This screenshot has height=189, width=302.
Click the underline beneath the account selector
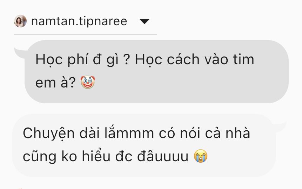[x=86, y=34]
